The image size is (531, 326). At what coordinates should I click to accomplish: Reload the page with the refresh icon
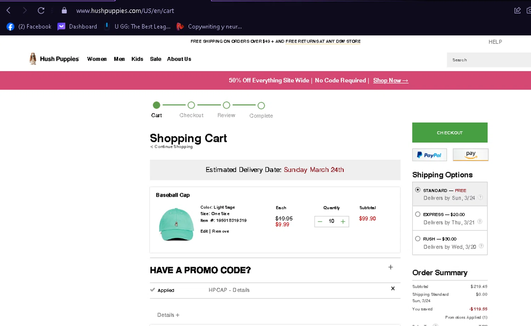pos(41,11)
